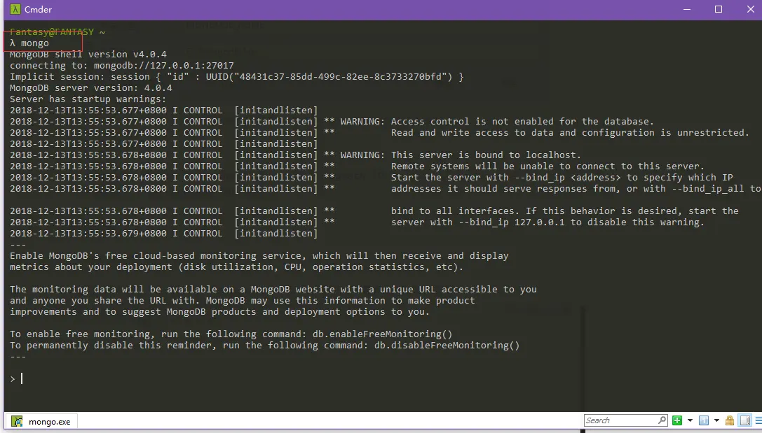Click 'The monitoring data will be available' line
The image size is (762, 433).
[273, 289]
